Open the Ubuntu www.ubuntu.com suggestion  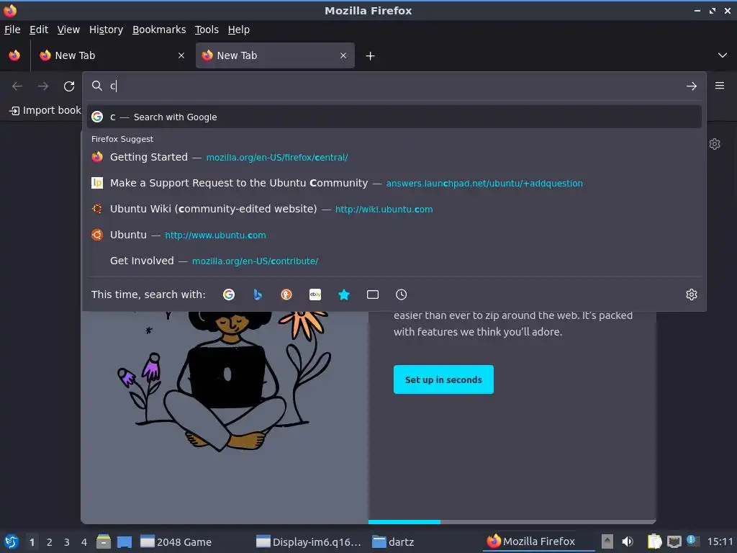[394, 235]
